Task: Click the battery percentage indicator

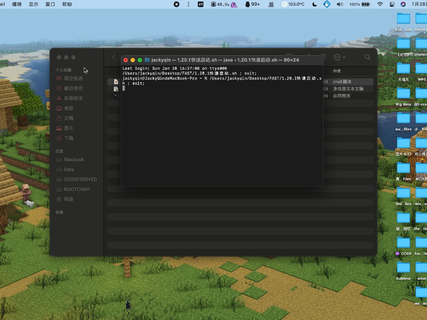Action: [355, 4]
